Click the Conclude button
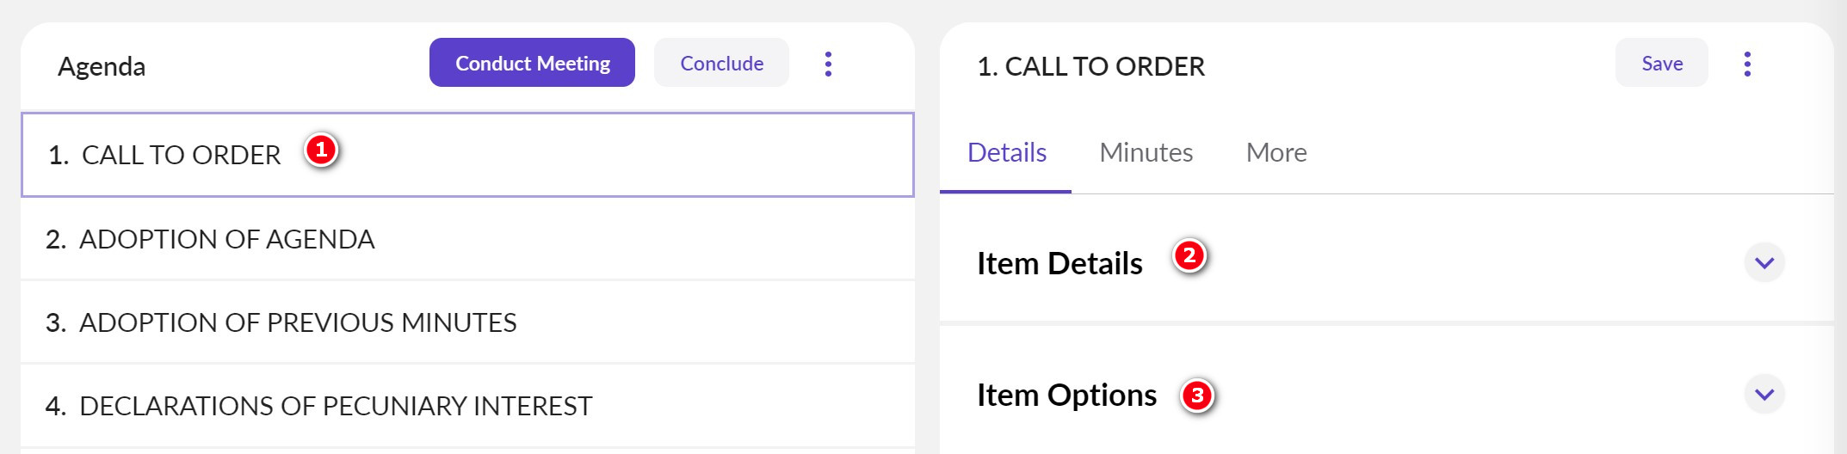 coord(721,63)
